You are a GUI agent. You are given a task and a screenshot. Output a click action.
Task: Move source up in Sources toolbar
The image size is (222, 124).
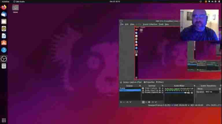pos(153,102)
